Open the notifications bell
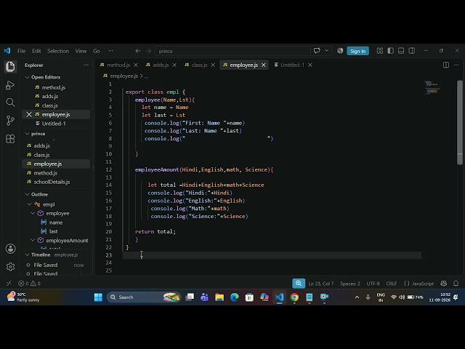 click(x=456, y=284)
